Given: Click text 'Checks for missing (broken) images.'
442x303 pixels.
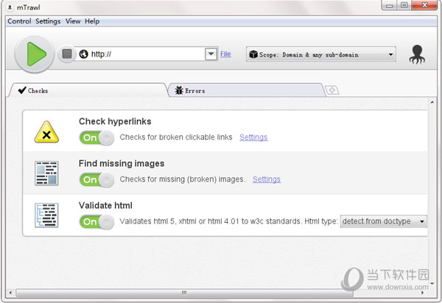Looking at the screenshot, I should [x=183, y=179].
